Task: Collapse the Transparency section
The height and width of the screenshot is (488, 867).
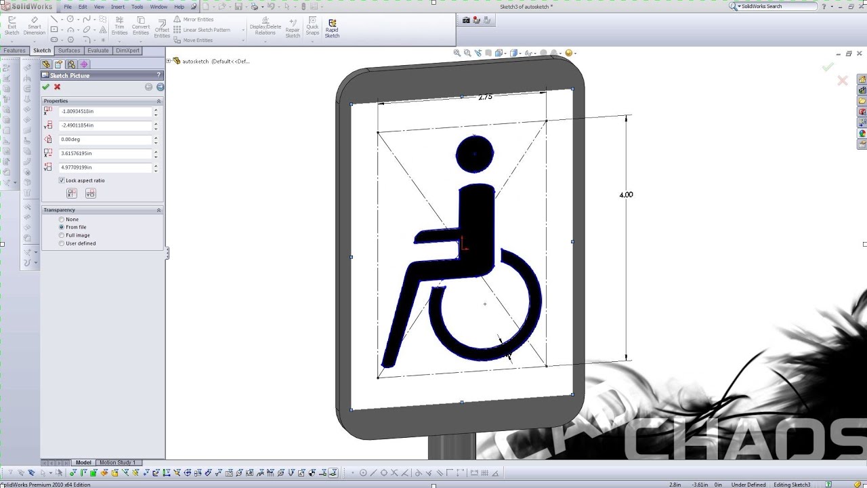Action: click(159, 210)
